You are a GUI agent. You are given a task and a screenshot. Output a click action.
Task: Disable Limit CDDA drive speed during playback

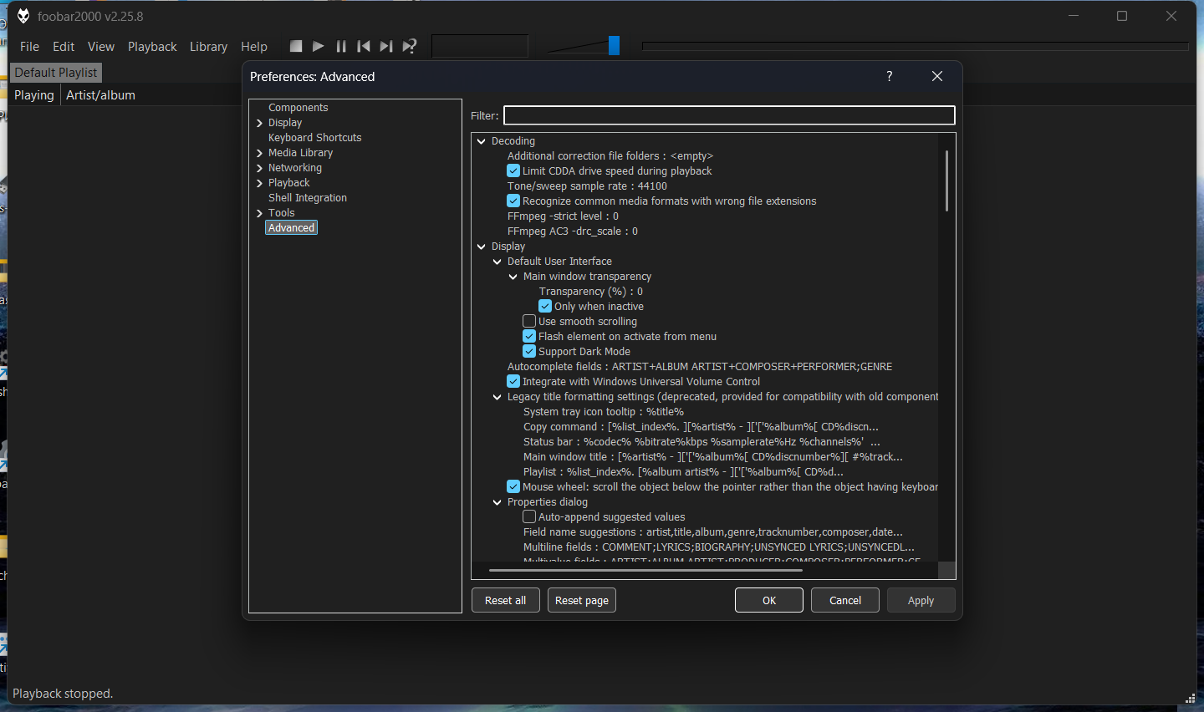click(513, 171)
